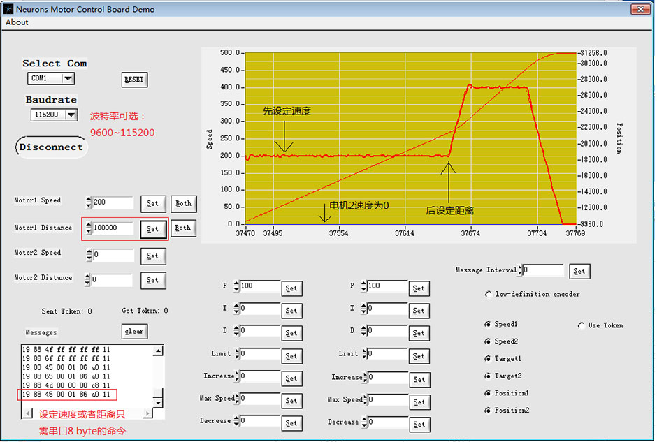
Task: Click into the Motor1 Speed value field
Action: 113,202
